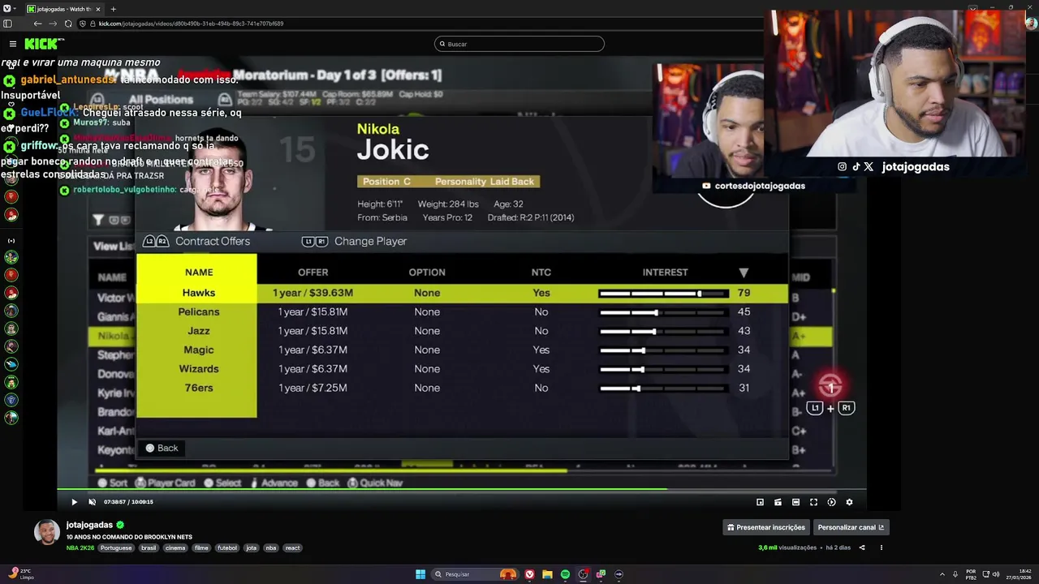This screenshot has width=1039, height=584.
Task: Seek on the video progress bar
Action: [x=461, y=489]
